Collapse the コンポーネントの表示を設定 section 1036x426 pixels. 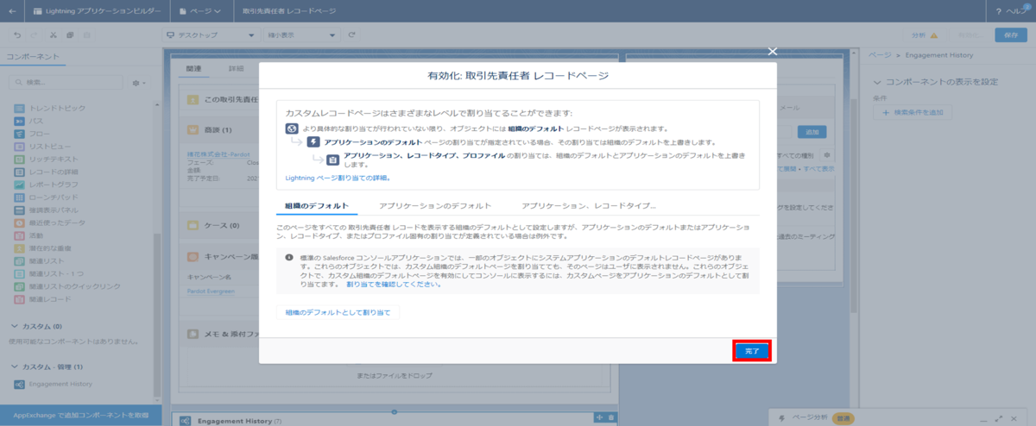tap(879, 82)
